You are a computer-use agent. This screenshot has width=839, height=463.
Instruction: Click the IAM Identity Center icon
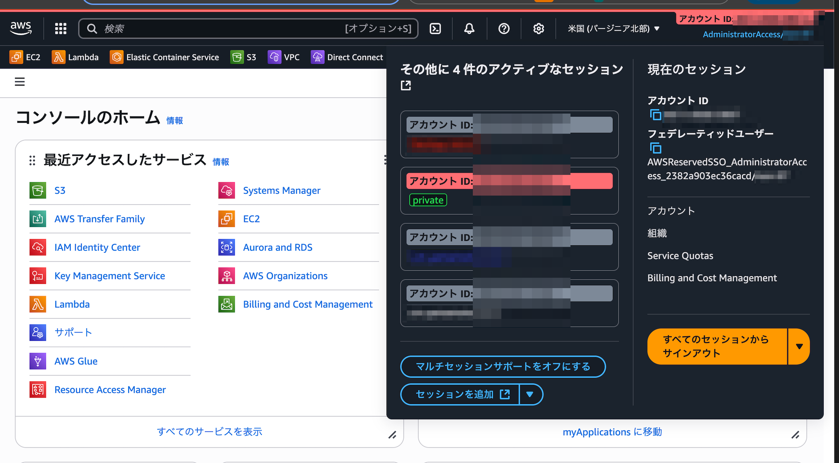(x=38, y=247)
